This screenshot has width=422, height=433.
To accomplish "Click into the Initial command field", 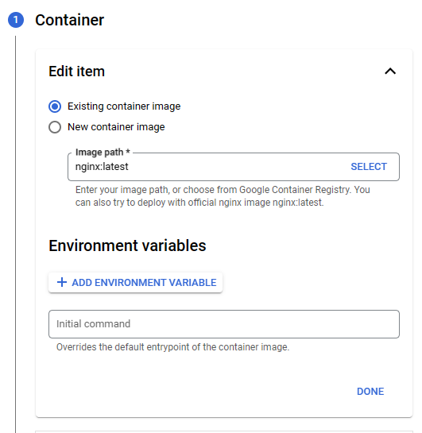I will click(224, 324).
